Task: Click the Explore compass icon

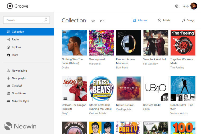Action: tap(8, 47)
